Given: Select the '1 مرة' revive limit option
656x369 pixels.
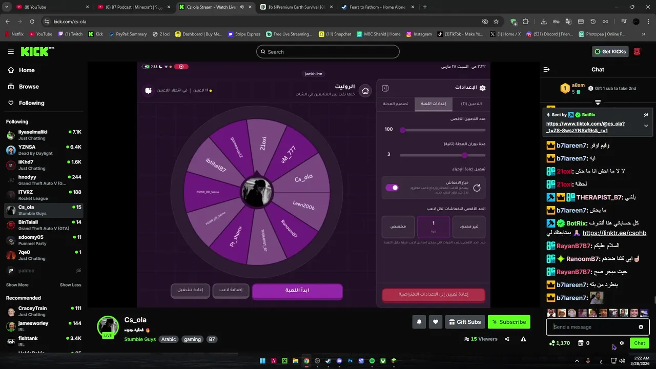Looking at the screenshot, I should 434,227.
